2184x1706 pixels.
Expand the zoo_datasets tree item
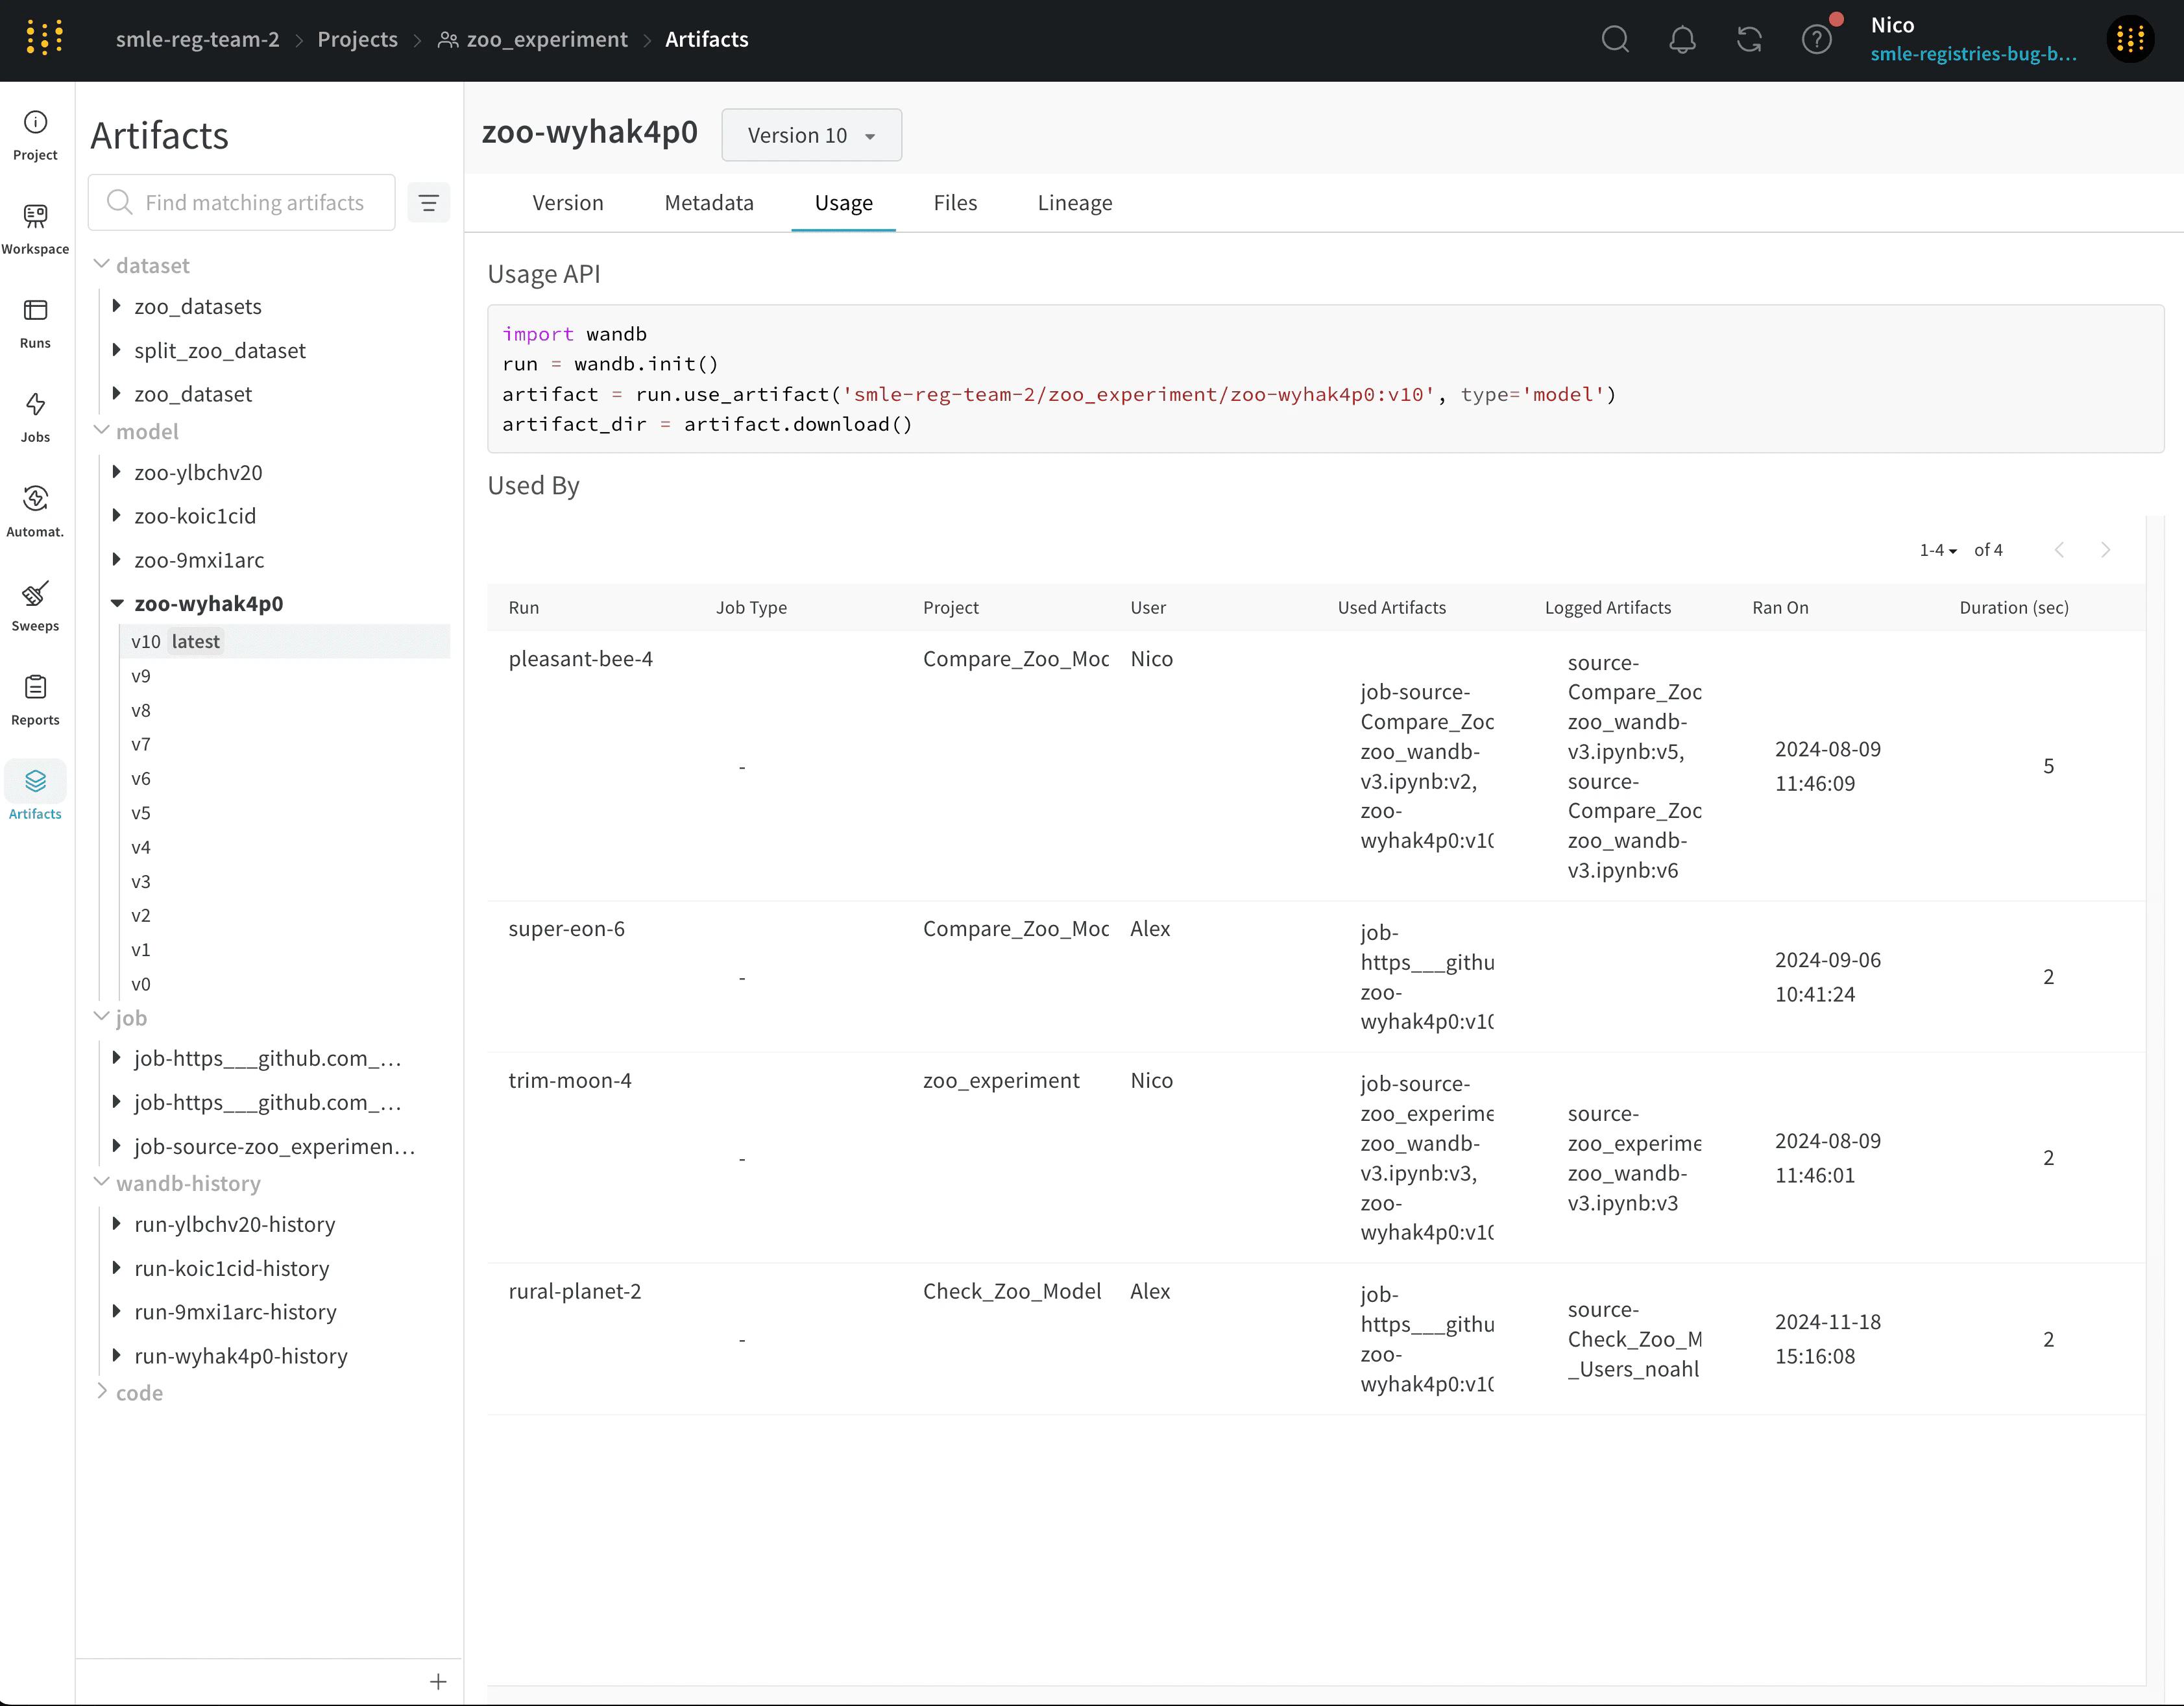tap(117, 306)
